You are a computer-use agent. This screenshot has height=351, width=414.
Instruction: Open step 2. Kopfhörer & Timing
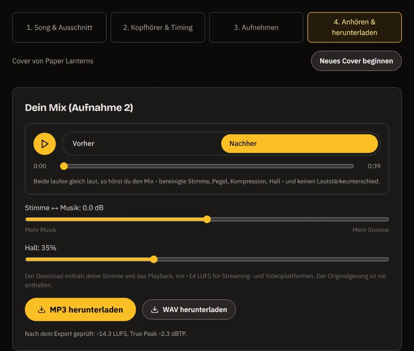tap(158, 28)
